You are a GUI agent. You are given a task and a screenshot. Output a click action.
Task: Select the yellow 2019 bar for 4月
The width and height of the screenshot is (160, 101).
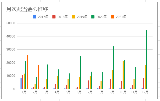[57, 83]
